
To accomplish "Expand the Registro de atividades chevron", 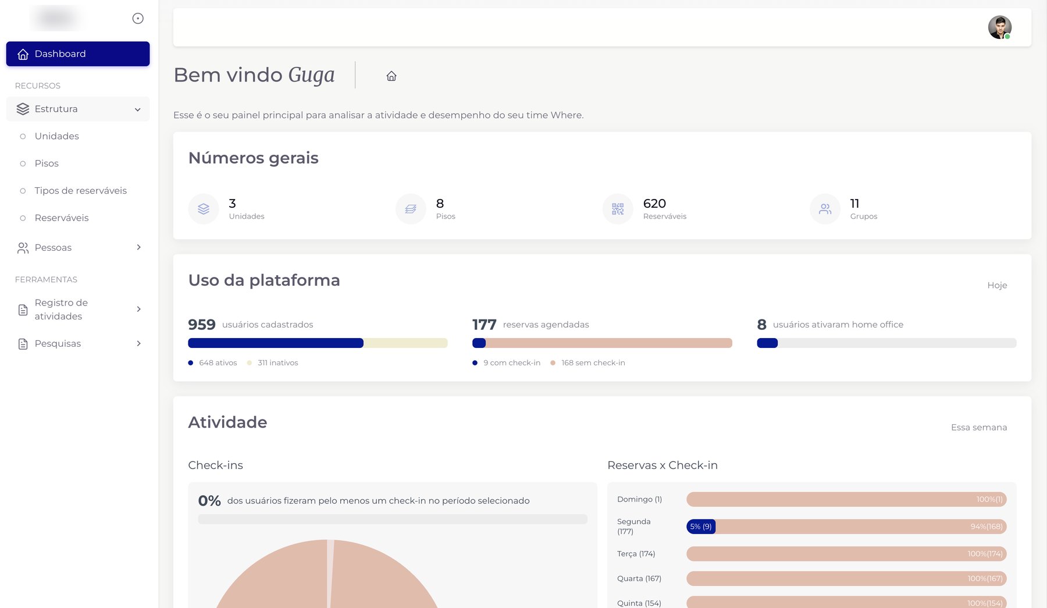I will pyautogui.click(x=138, y=309).
